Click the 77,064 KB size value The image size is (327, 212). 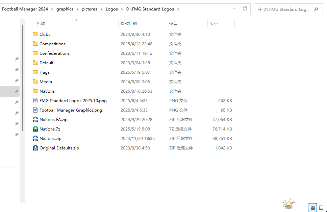coord(222,120)
